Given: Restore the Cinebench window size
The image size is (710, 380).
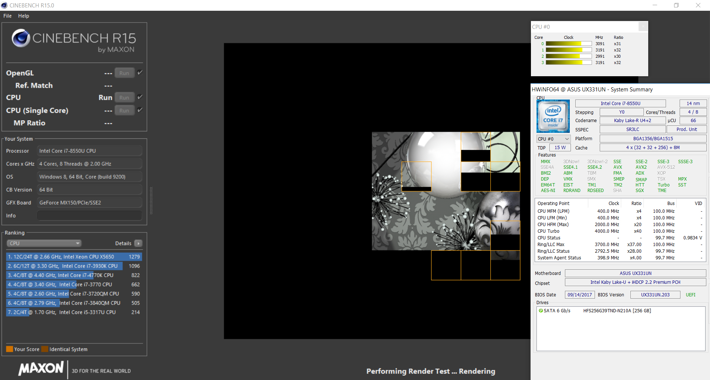Looking at the screenshot, I should point(676,5).
